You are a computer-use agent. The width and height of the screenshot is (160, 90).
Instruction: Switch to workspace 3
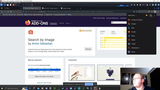point(26,5)
